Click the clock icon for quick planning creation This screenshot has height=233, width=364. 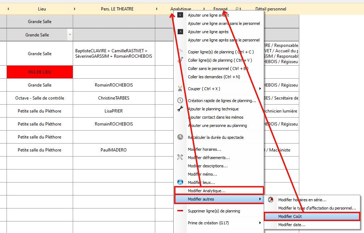pos(180,101)
